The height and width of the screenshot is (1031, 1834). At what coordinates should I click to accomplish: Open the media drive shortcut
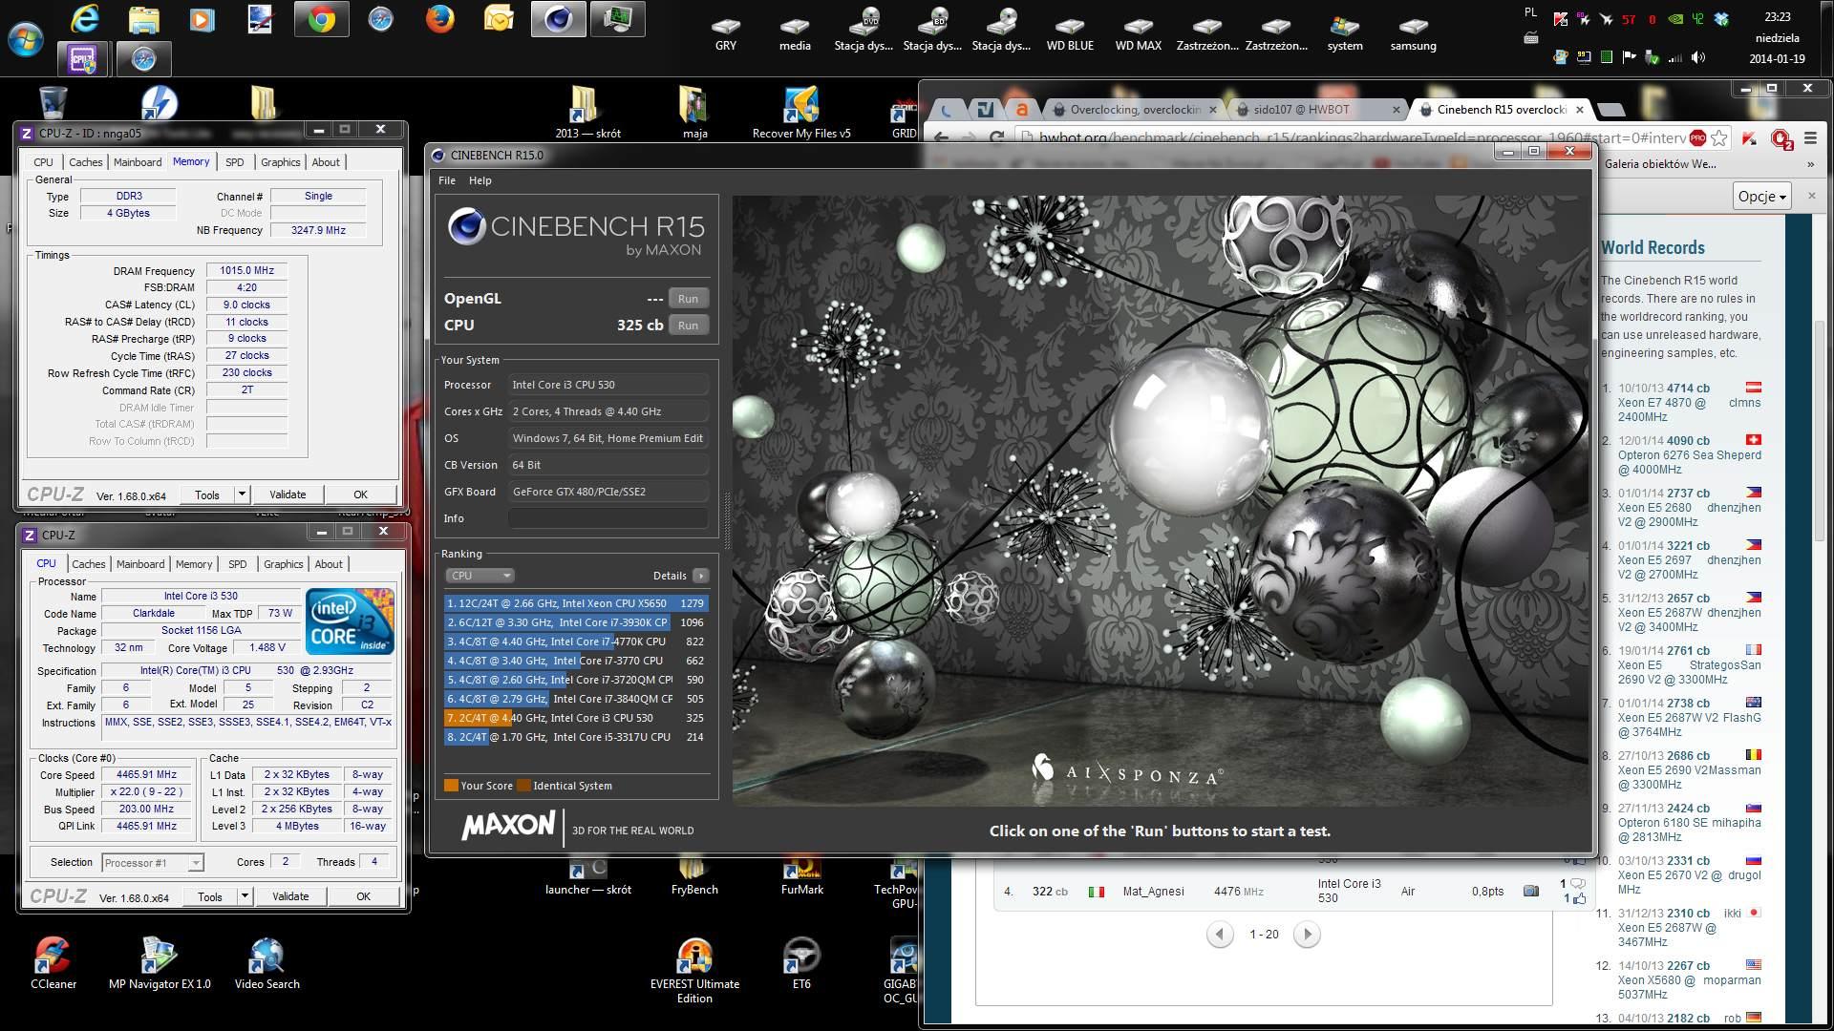pyautogui.click(x=795, y=34)
